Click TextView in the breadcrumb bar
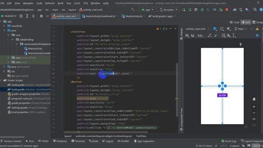263x148 pixels. [x=141, y=136]
